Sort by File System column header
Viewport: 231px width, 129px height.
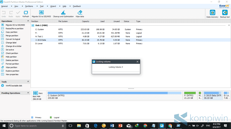(x=66, y=21)
